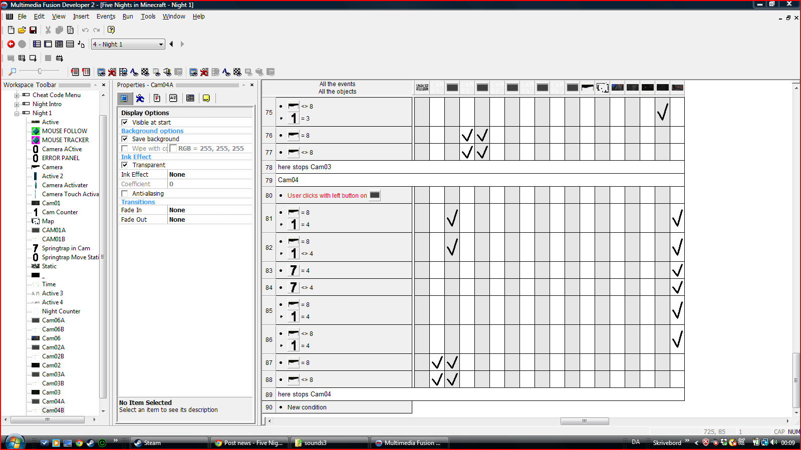Open the Frame Editor icon
Image resolution: width=801 pixels, height=450 pixels.
(48, 44)
